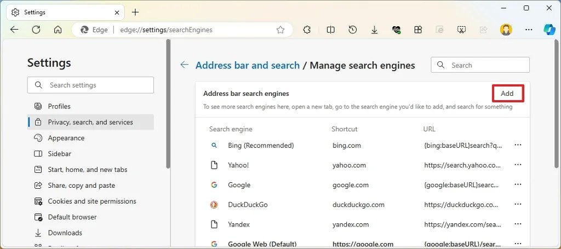The height and width of the screenshot is (249, 561).
Task: Open the Extensions puzzle icon
Action: pyautogui.click(x=307, y=30)
